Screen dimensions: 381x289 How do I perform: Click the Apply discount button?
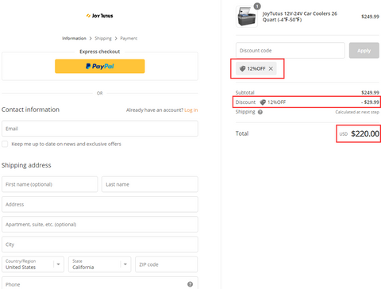(364, 50)
